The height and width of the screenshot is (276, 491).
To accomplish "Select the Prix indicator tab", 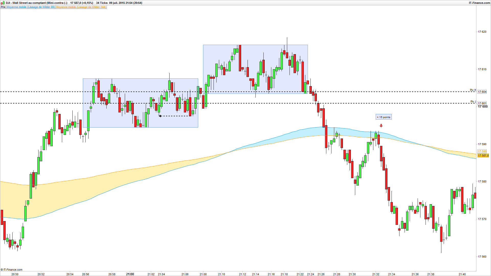I will pos(3,7).
